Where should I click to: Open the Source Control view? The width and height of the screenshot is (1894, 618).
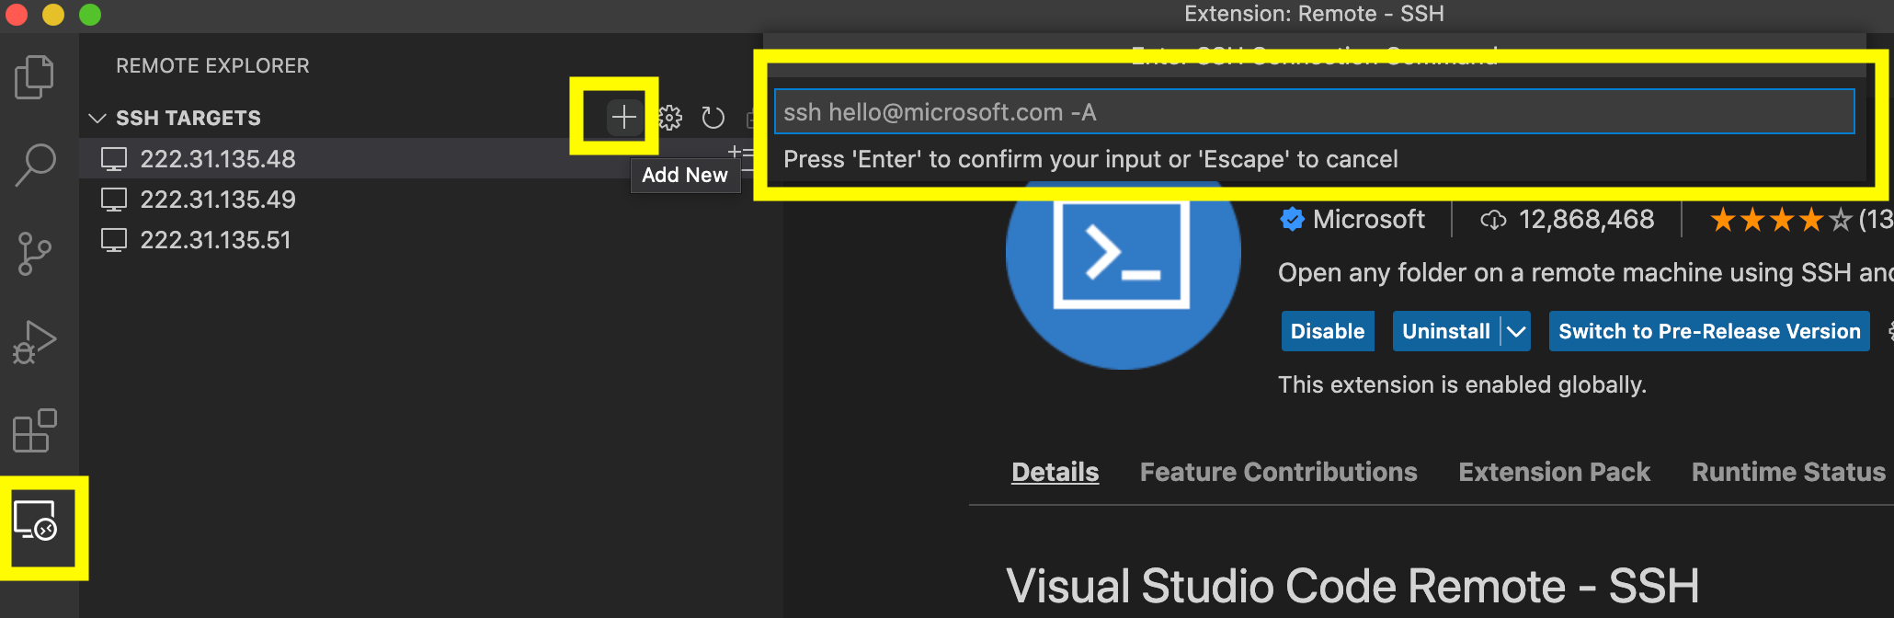tap(34, 254)
